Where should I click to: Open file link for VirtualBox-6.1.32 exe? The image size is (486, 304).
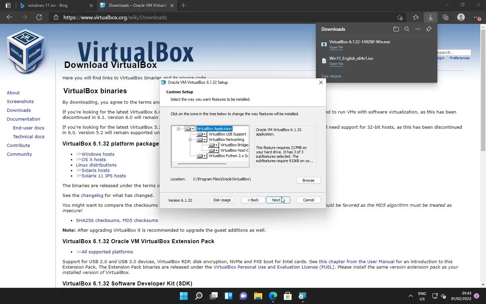[x=336, y=47]
